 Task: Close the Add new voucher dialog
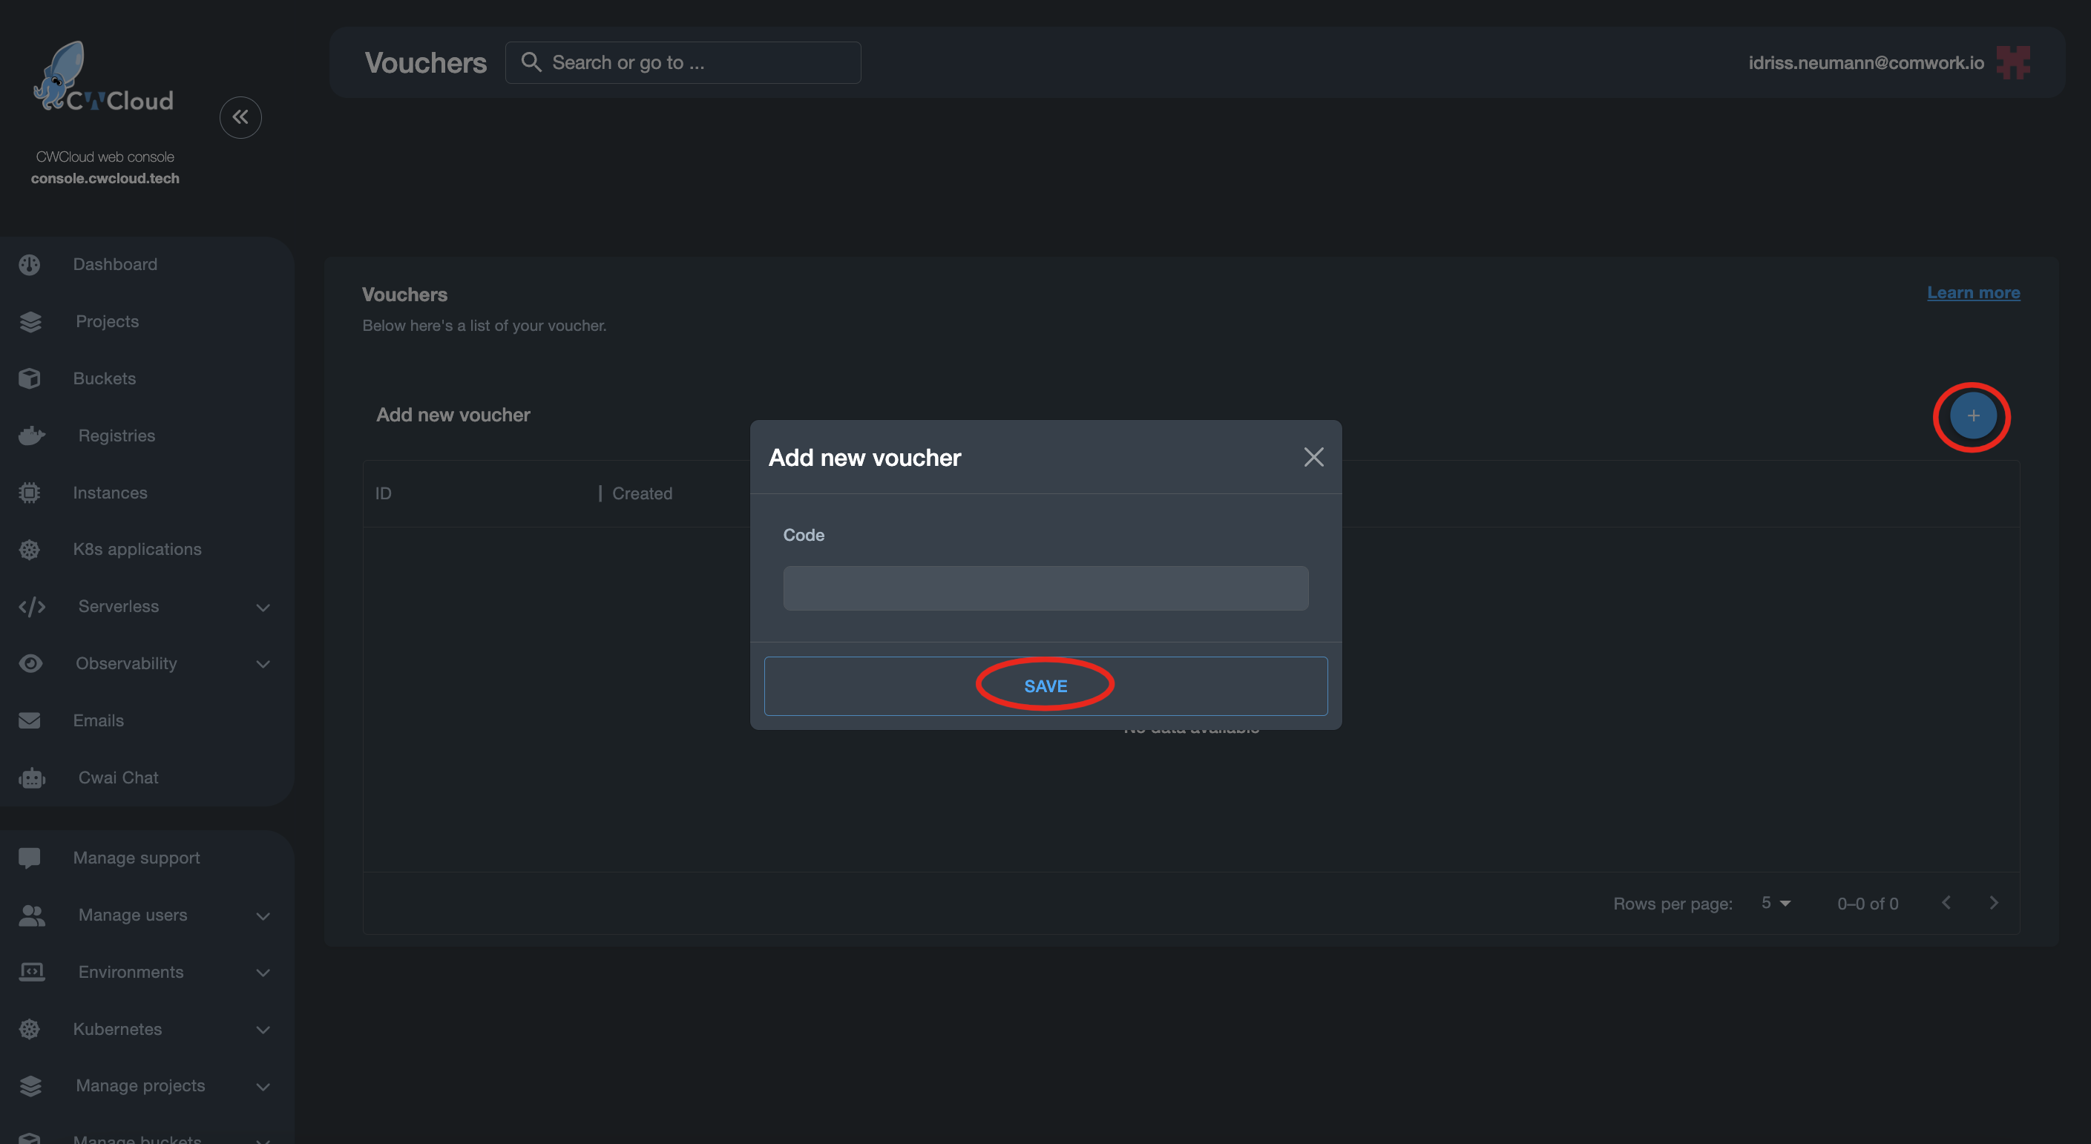tap(1313, 458)
